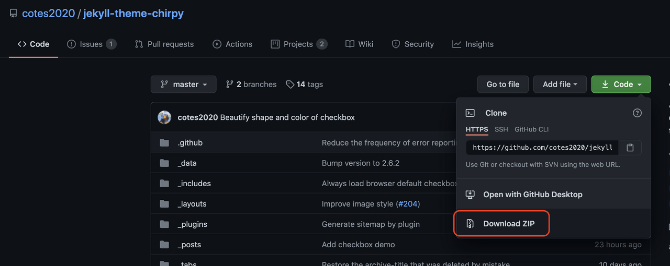Open the _layouts folder
670x266 pixels.
tap(192, 204)
